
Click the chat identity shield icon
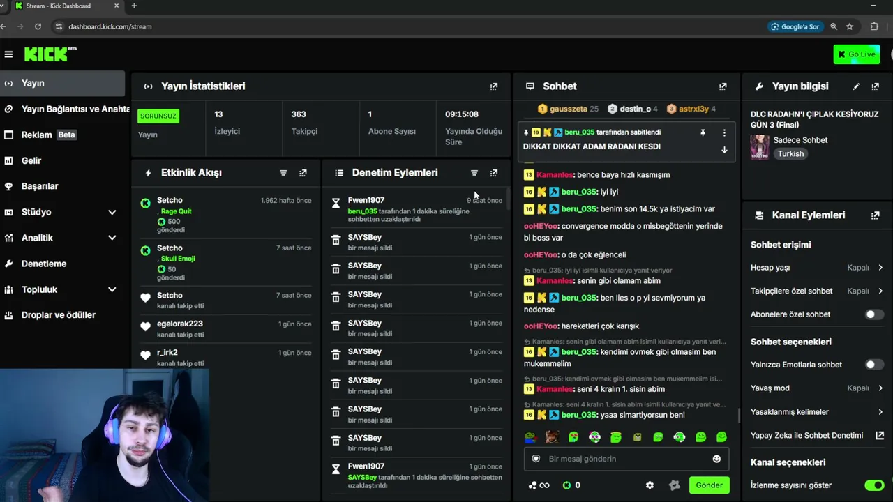(536, 459)
